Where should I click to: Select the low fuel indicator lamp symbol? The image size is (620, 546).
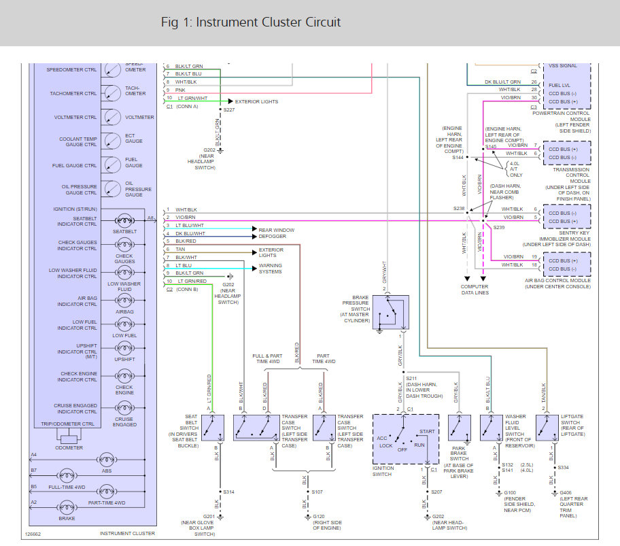click(124, 324)
